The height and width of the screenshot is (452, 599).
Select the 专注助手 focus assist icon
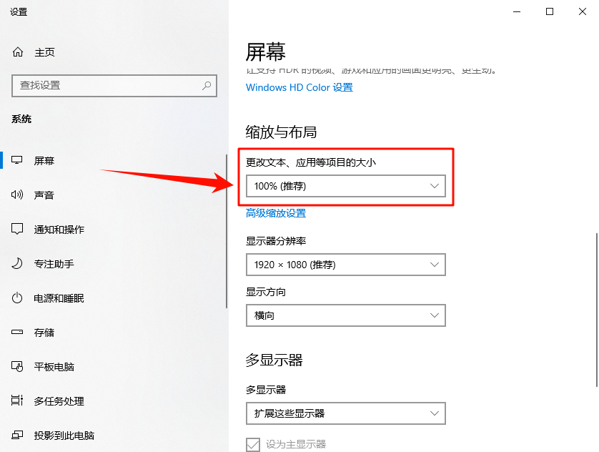point(16,263)
